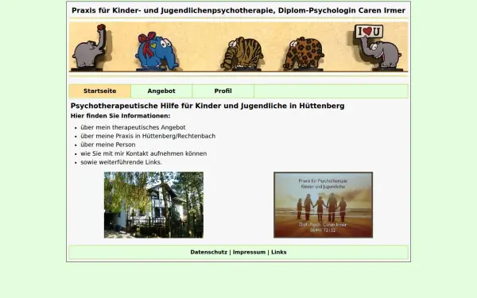The image size is (477, 298).
Task: Click the practice house photo
Action: pyautogui.click(x=153, y=205)
